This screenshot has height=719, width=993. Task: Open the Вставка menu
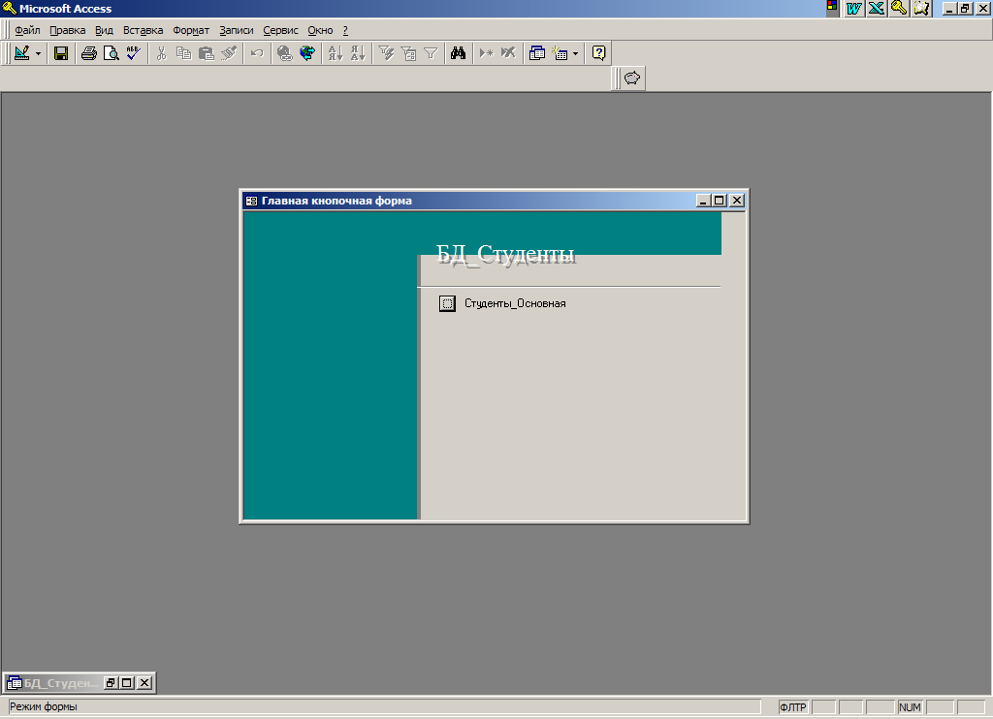click(144, 30)
